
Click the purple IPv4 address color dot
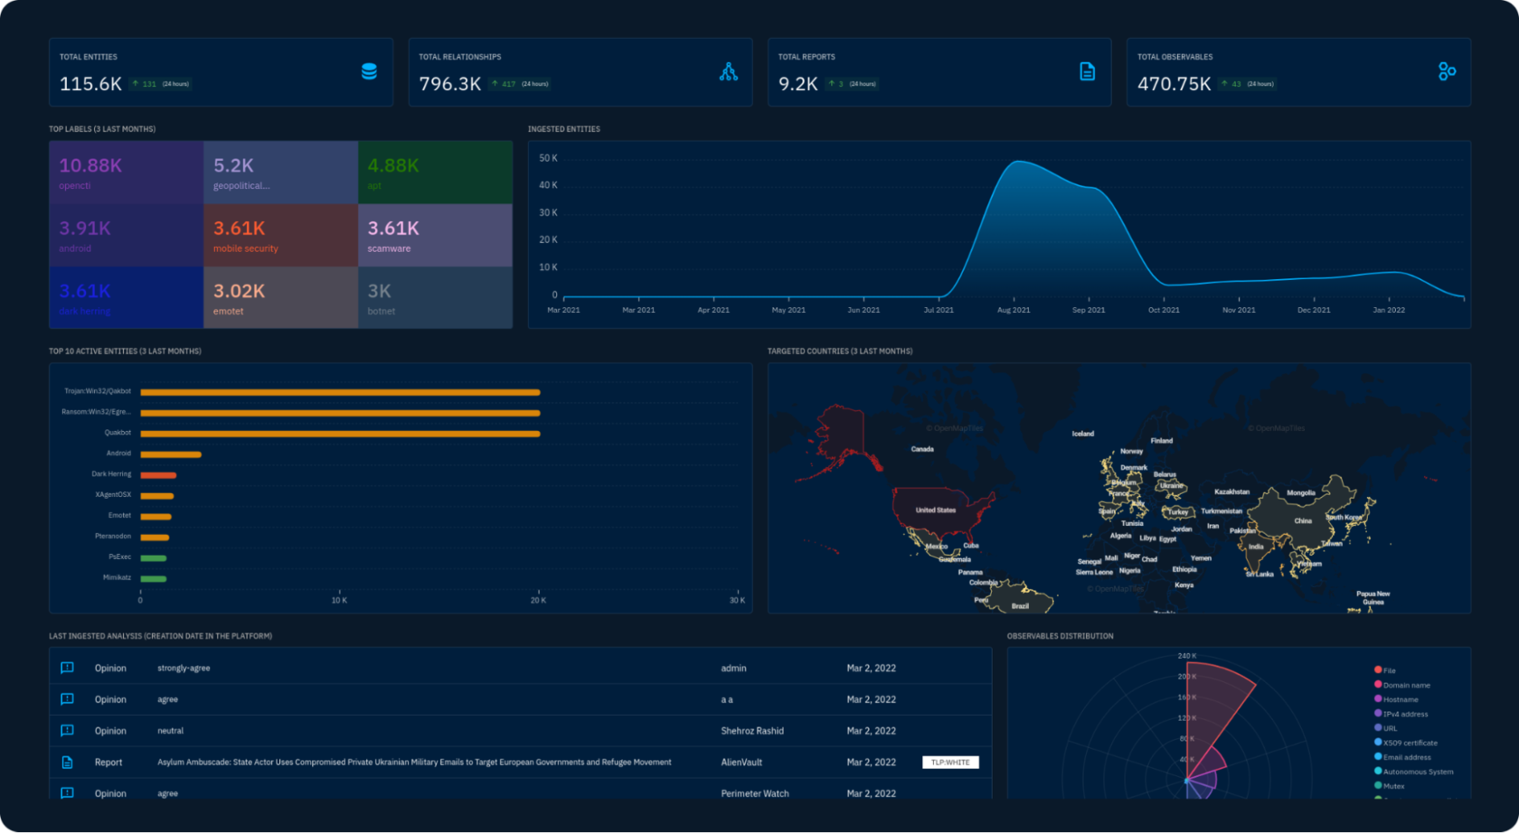pos(1379,714)
